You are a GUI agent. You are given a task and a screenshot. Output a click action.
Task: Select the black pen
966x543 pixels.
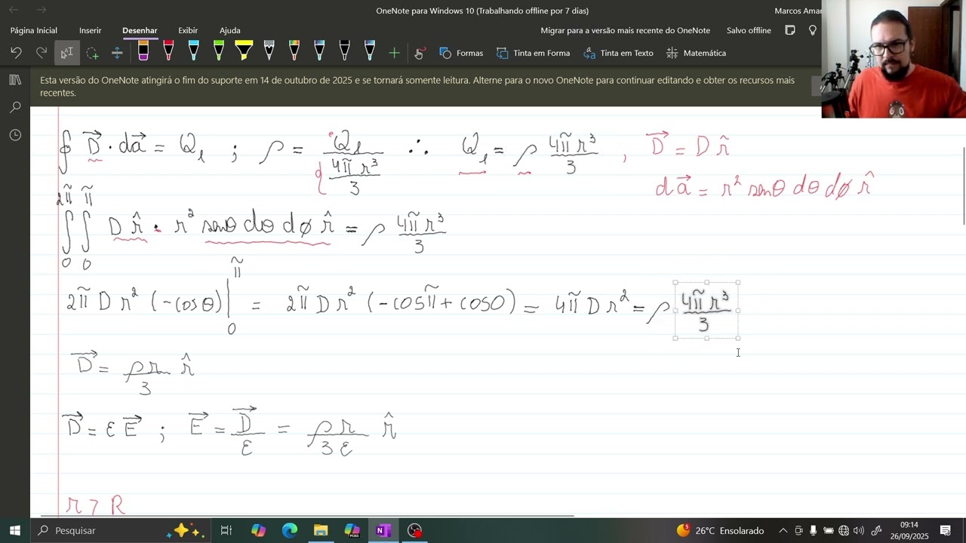point(344,51)
